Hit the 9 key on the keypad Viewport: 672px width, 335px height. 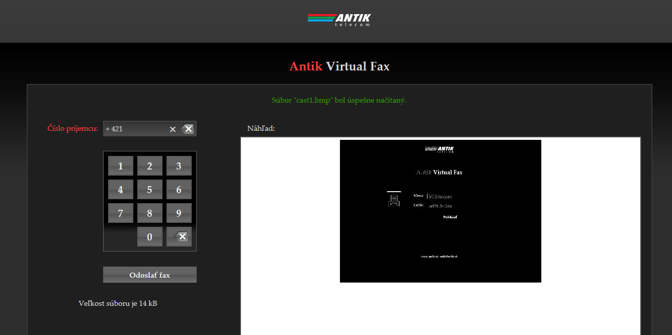coord(179,213)
